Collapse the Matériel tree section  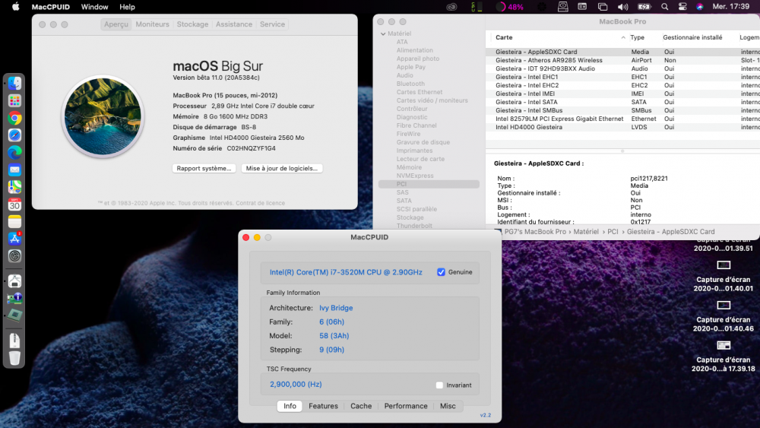[383, 33]
